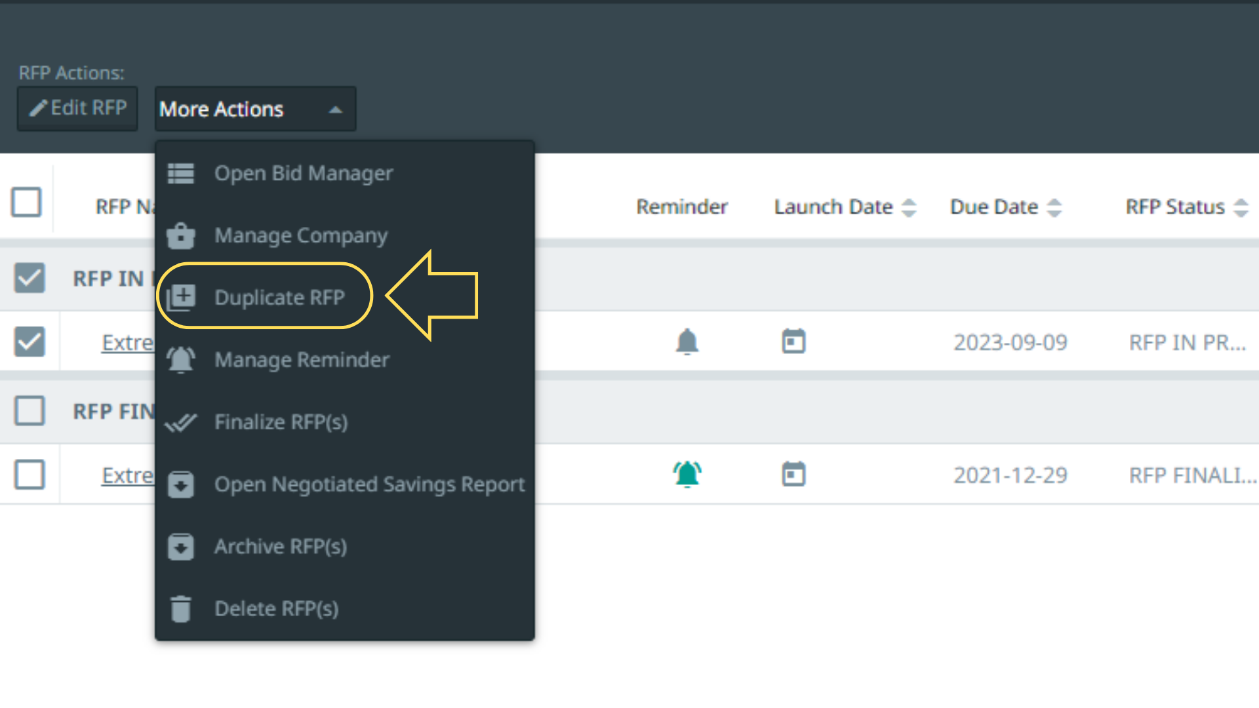
Task: Click the Delete RFP(s) trash icon
Action: click(x=180, y=609)
